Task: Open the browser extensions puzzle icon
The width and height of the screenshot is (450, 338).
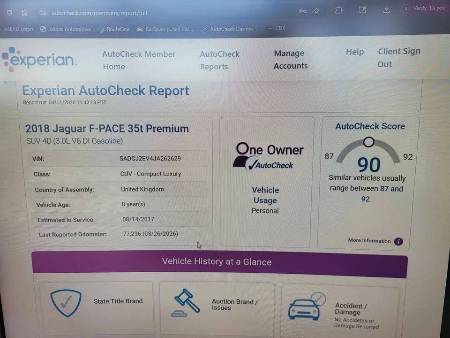Action: tap(338, 10)
